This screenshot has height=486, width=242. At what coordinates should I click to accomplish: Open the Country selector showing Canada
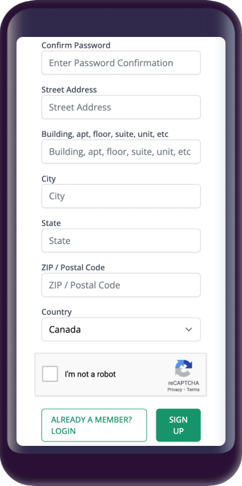121,329
